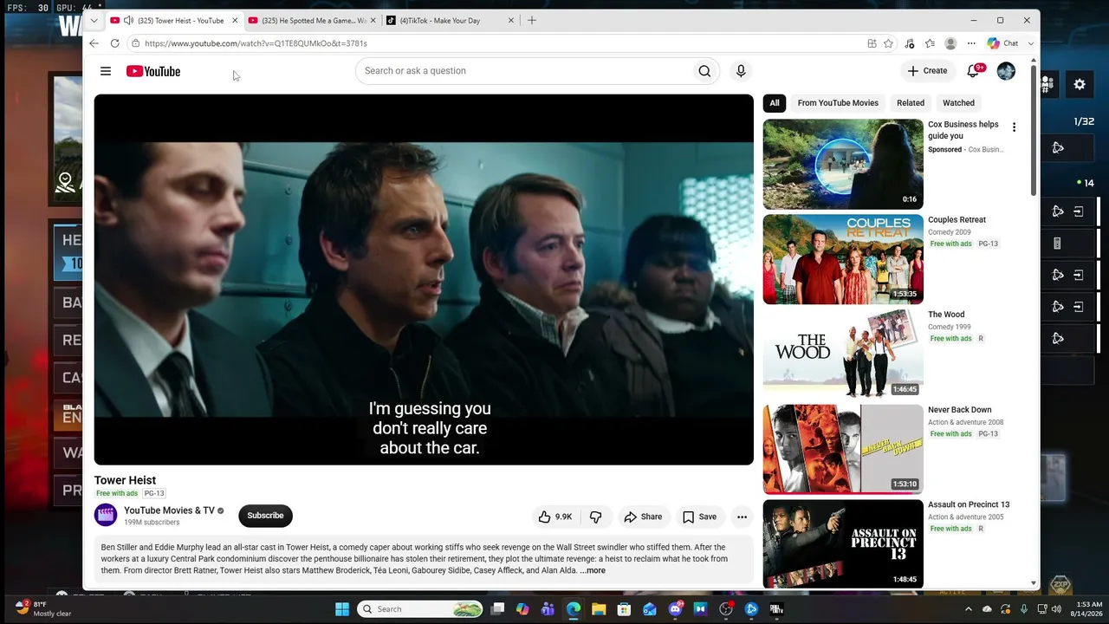Click the YouTube search magnifier button
This screenshot has height=624, width=1109.
click(704, 71)
